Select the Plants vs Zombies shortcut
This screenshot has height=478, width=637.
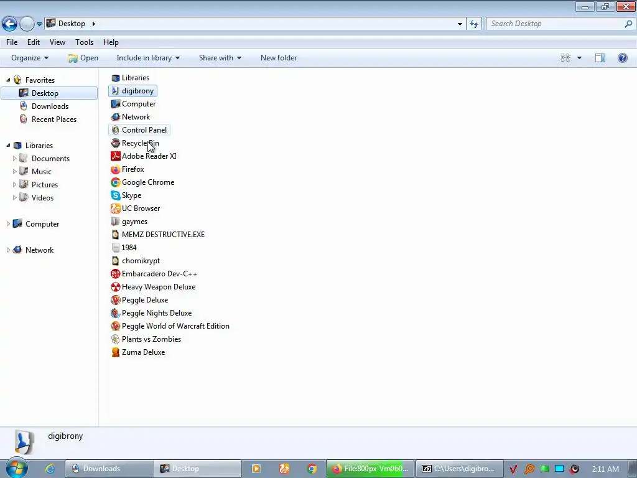146,339
